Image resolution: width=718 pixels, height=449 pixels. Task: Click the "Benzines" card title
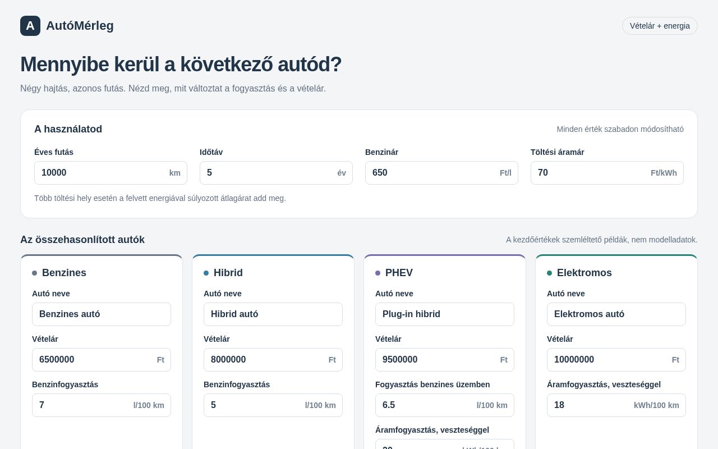[64, 273]
